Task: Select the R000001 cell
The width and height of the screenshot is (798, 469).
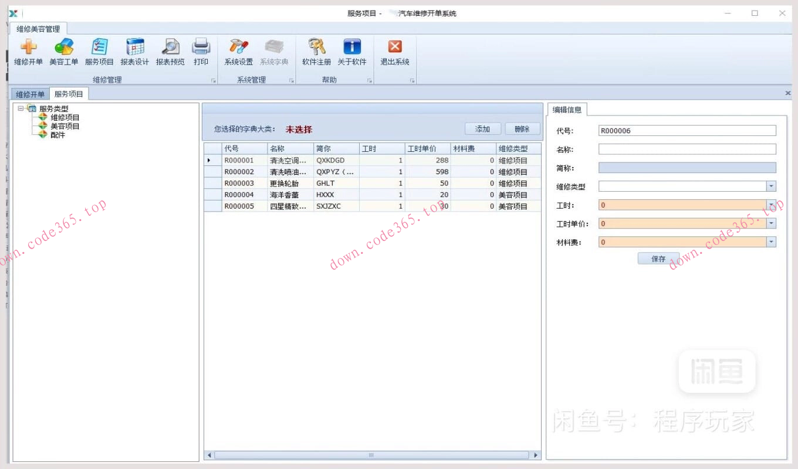Action: [x=245, y=160]
